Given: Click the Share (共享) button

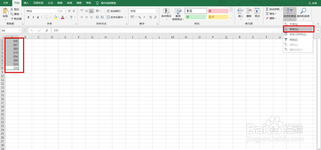Looking at the screenshot, I should click(312, 3).
